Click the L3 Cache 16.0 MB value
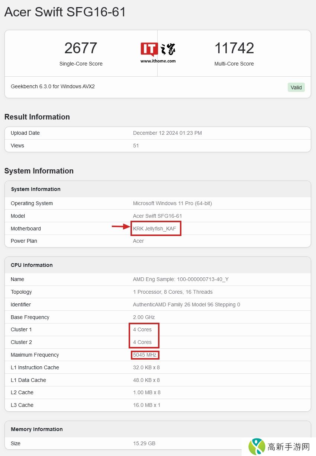Screen dimensions: 316x456 coord(146,405)
